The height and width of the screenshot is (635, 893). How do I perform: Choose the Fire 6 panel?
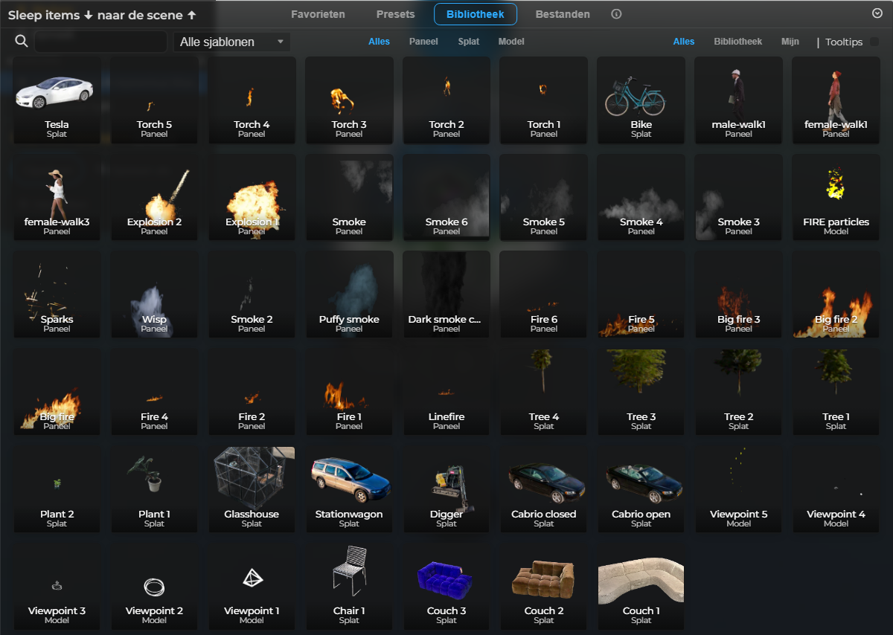(544, 294)
